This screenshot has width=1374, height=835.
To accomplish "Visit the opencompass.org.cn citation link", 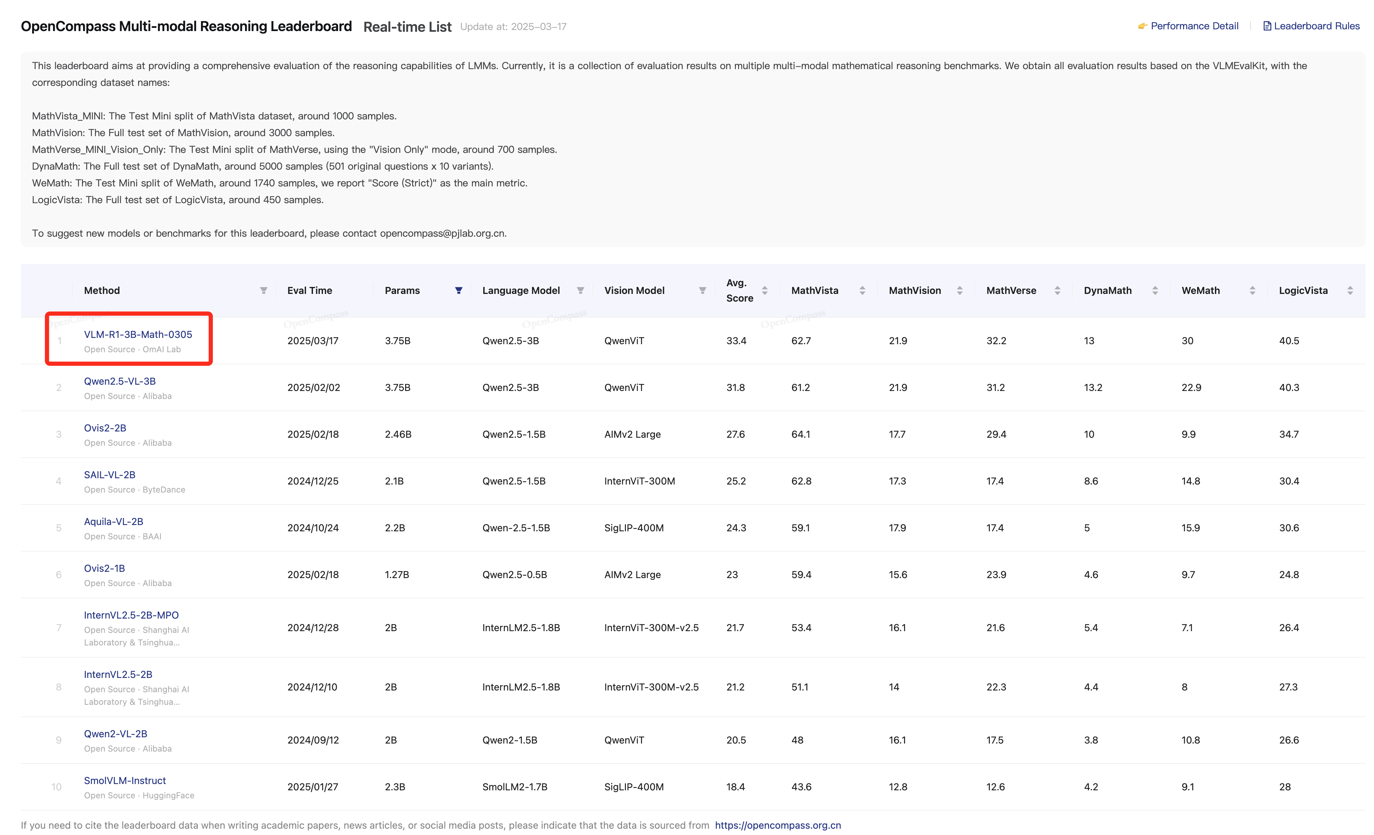I will [777, 825].
